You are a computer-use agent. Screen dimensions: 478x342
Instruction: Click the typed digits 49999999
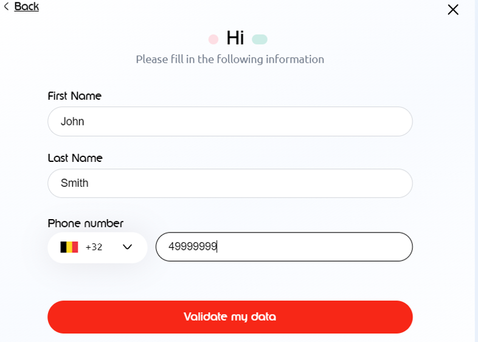(x=193, y=246)
